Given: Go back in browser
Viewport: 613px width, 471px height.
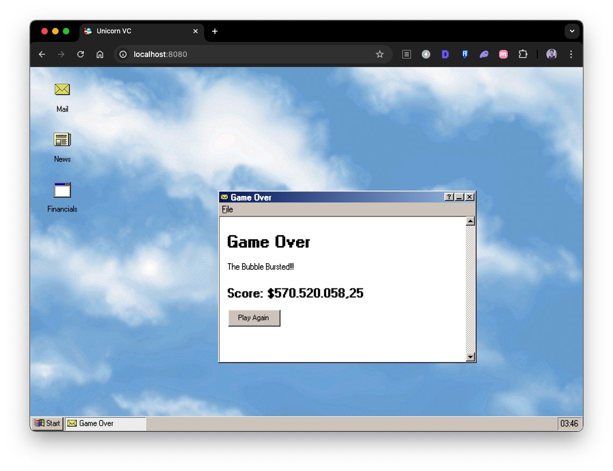Looking at the screenshot, I should (42, 54).
